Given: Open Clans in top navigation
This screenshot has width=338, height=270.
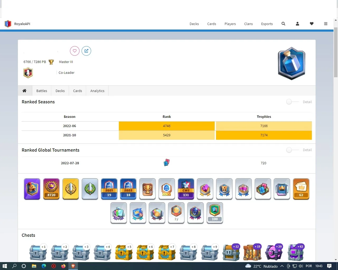Looking at the screenshot, I should (x=248, y=24).
